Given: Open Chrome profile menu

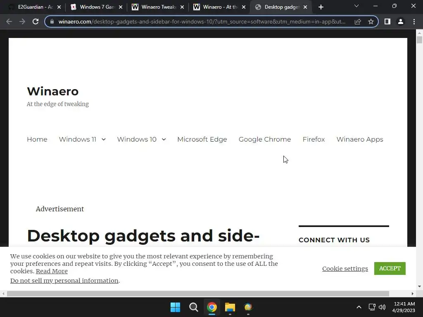Looking at the screenshot, I should click(401, 21).
